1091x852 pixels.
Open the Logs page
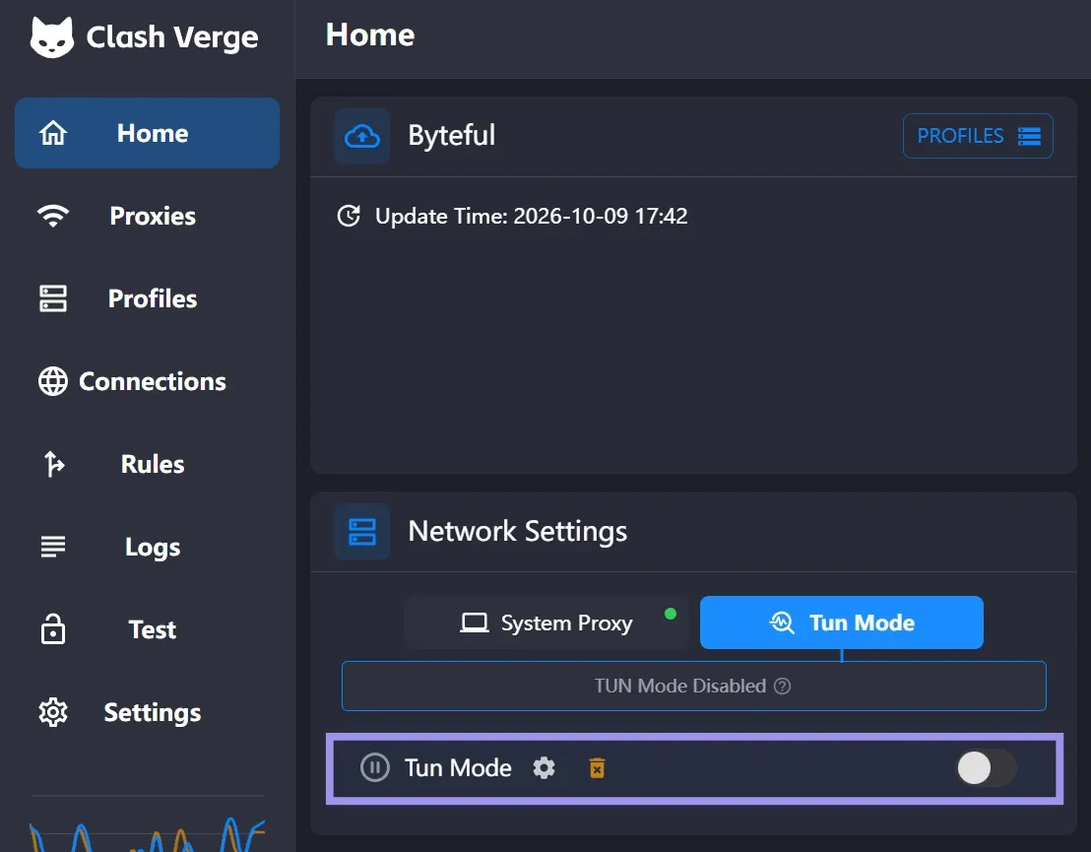pyautogui.click(x=147, y=547)
